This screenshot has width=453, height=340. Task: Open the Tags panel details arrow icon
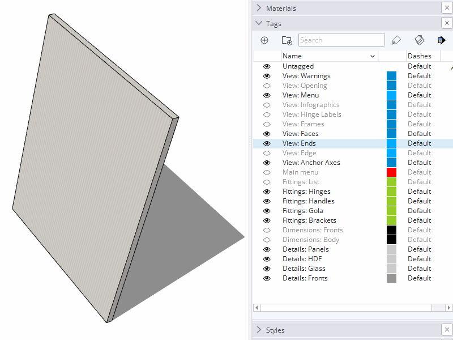tap(441, 40)
